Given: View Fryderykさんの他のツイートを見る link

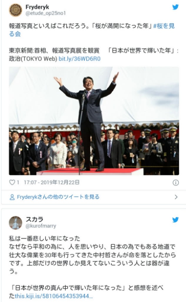Looking at the screenshot, I should point(58,197).
